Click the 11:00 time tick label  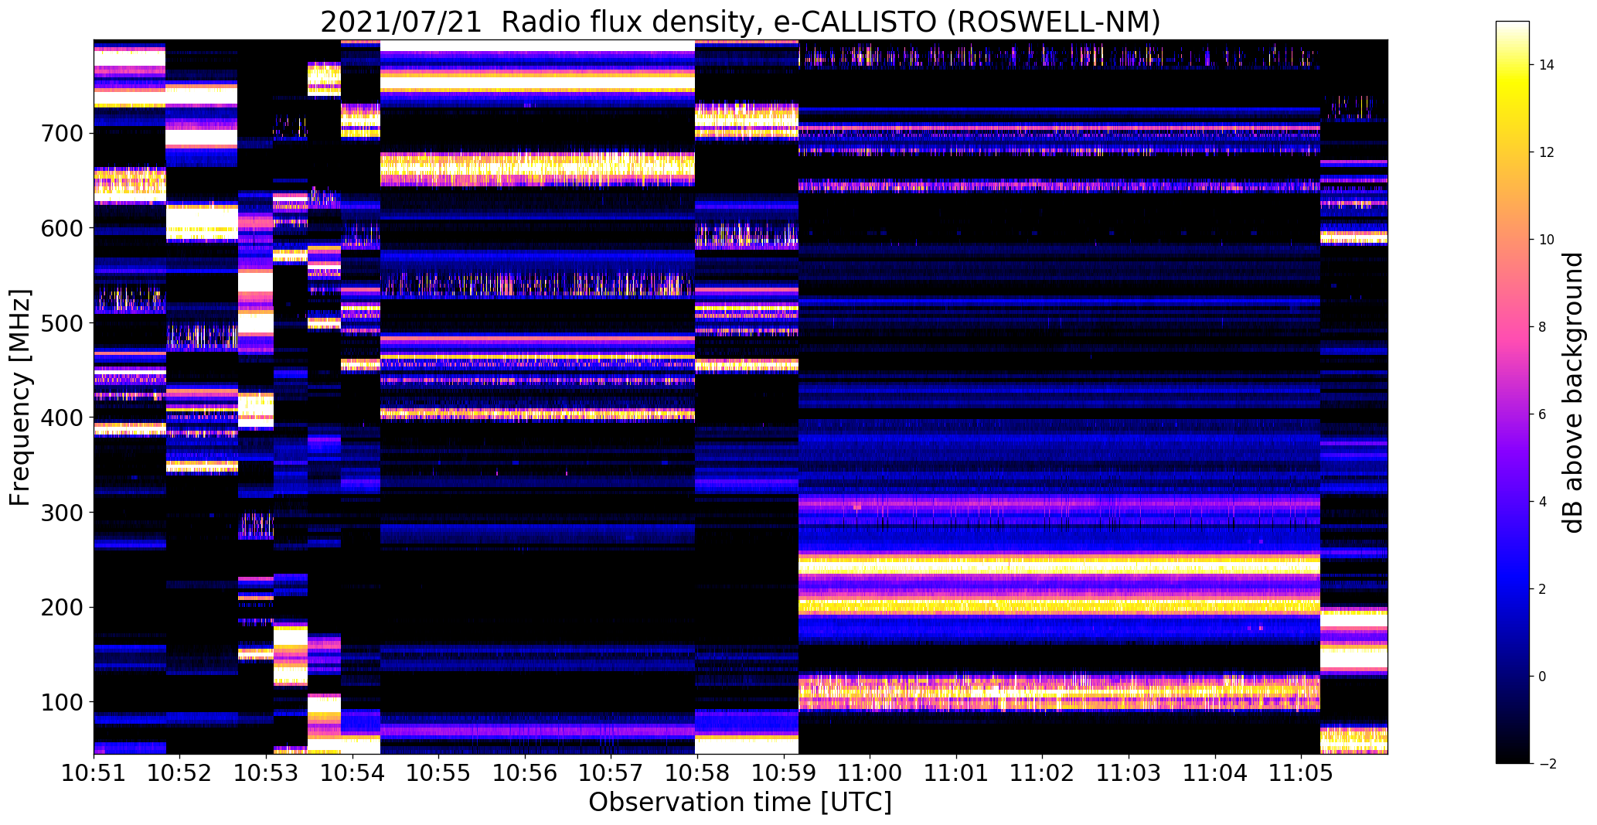(870, 774)
